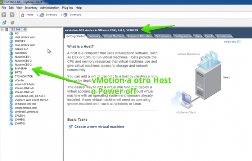
Task: Open the File menu
Action: click(x=4, y=8)
